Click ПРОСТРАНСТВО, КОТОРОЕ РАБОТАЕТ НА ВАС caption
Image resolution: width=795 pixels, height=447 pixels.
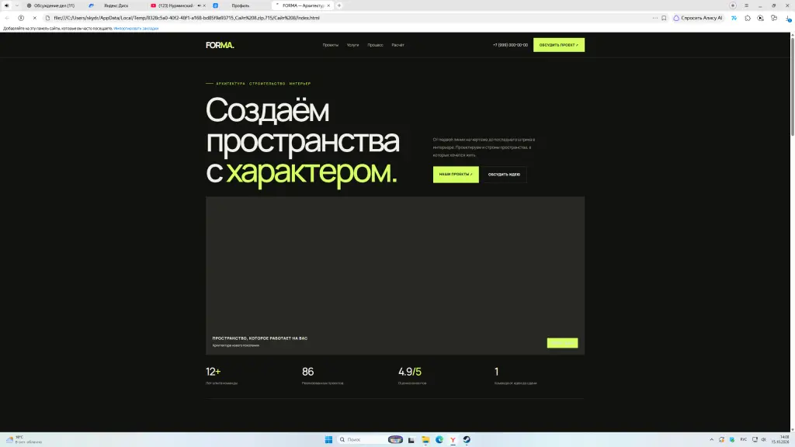[x=259, y=338]
